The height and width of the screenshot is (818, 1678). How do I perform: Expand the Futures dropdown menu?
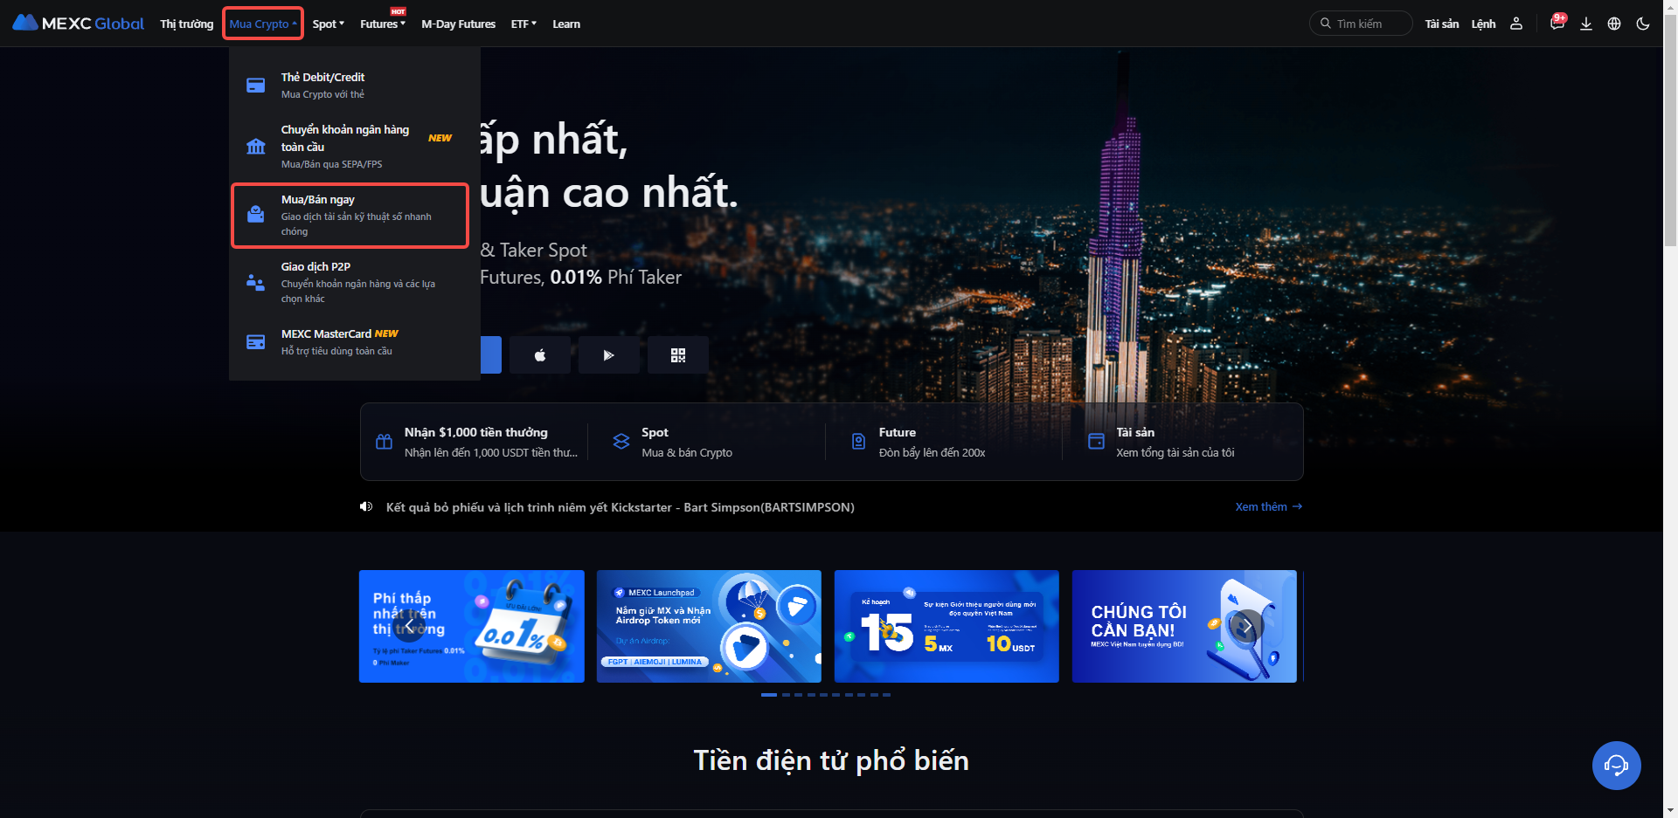point(383,24)
